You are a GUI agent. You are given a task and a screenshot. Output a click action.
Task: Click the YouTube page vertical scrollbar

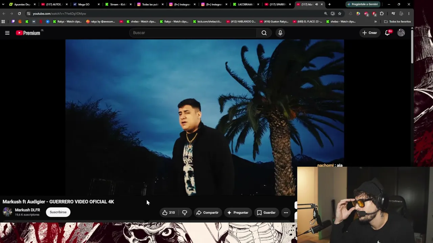pos(412,47)
